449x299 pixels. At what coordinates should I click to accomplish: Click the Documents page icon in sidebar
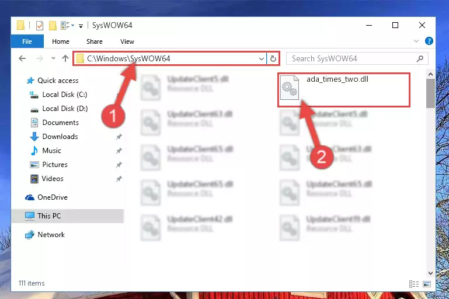[34, 123]
